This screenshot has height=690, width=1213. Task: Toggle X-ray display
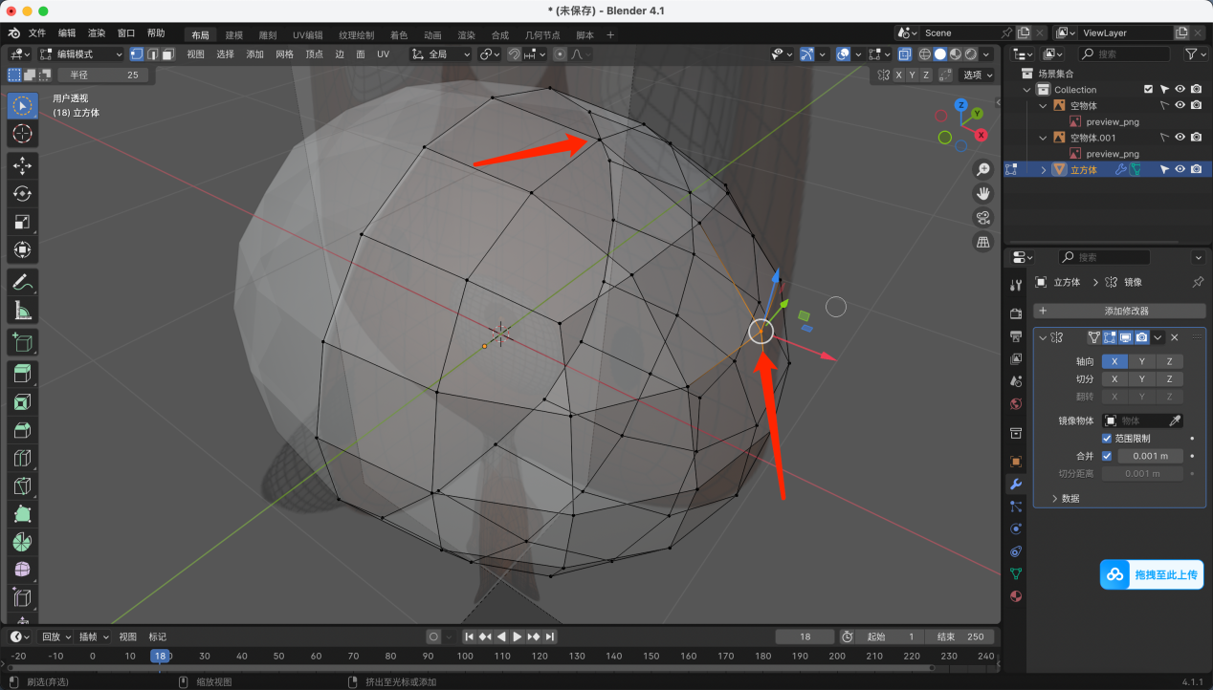click(904, 54)
